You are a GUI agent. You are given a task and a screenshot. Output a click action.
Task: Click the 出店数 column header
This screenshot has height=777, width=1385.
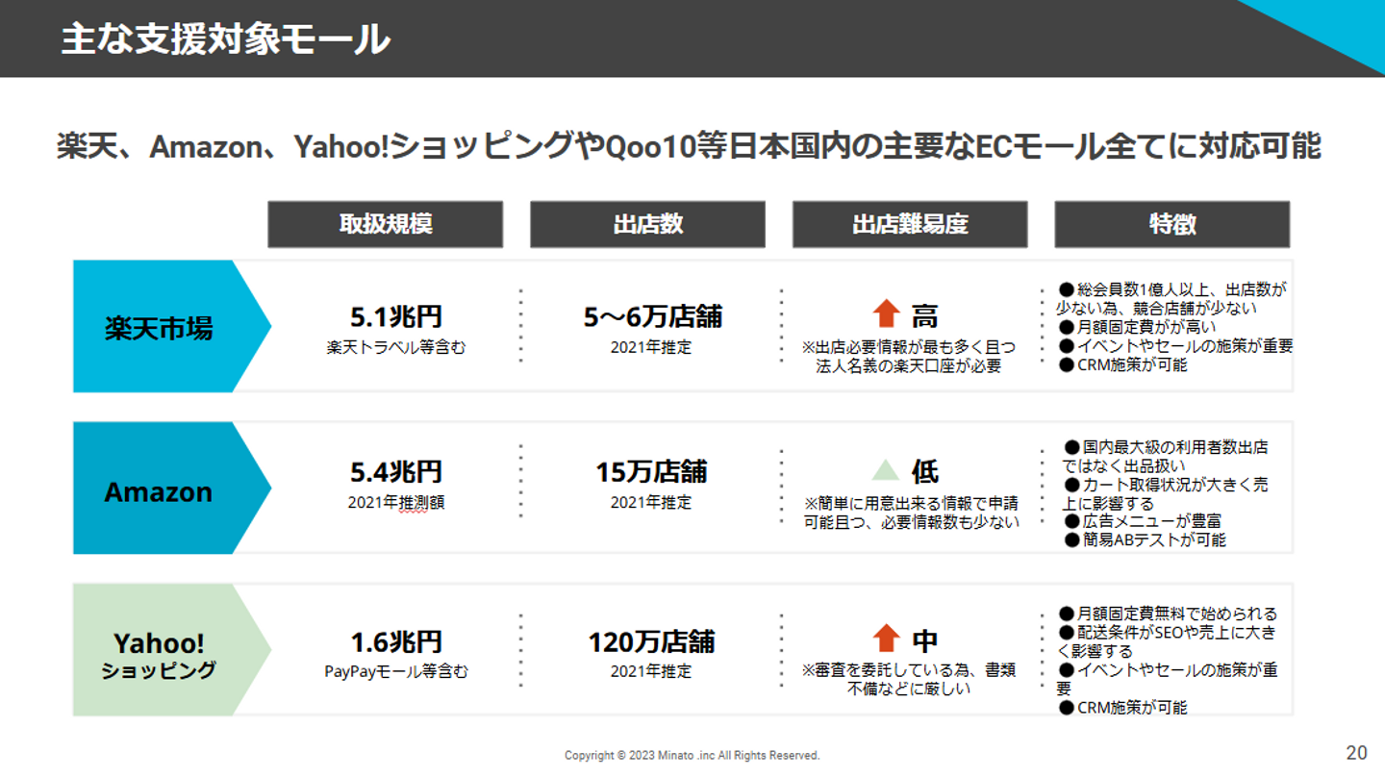pos(648,224)
